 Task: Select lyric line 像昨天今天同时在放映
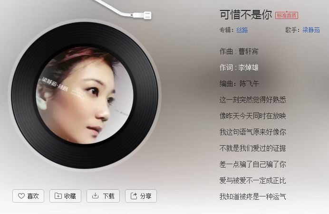pos(252,116)
